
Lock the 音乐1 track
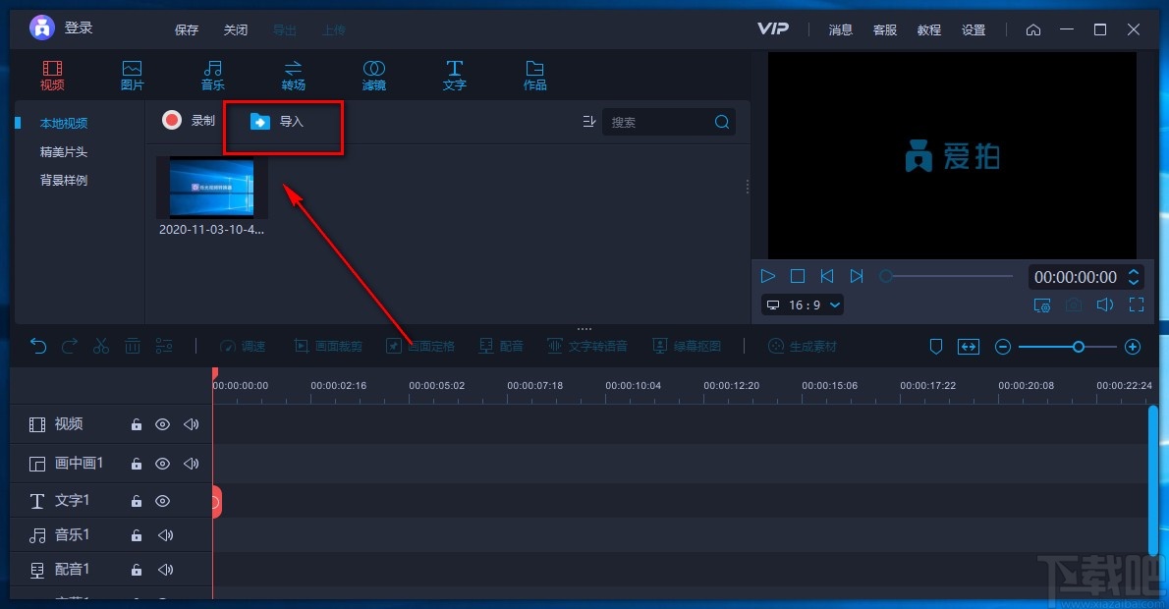click(x=137, y=535)
